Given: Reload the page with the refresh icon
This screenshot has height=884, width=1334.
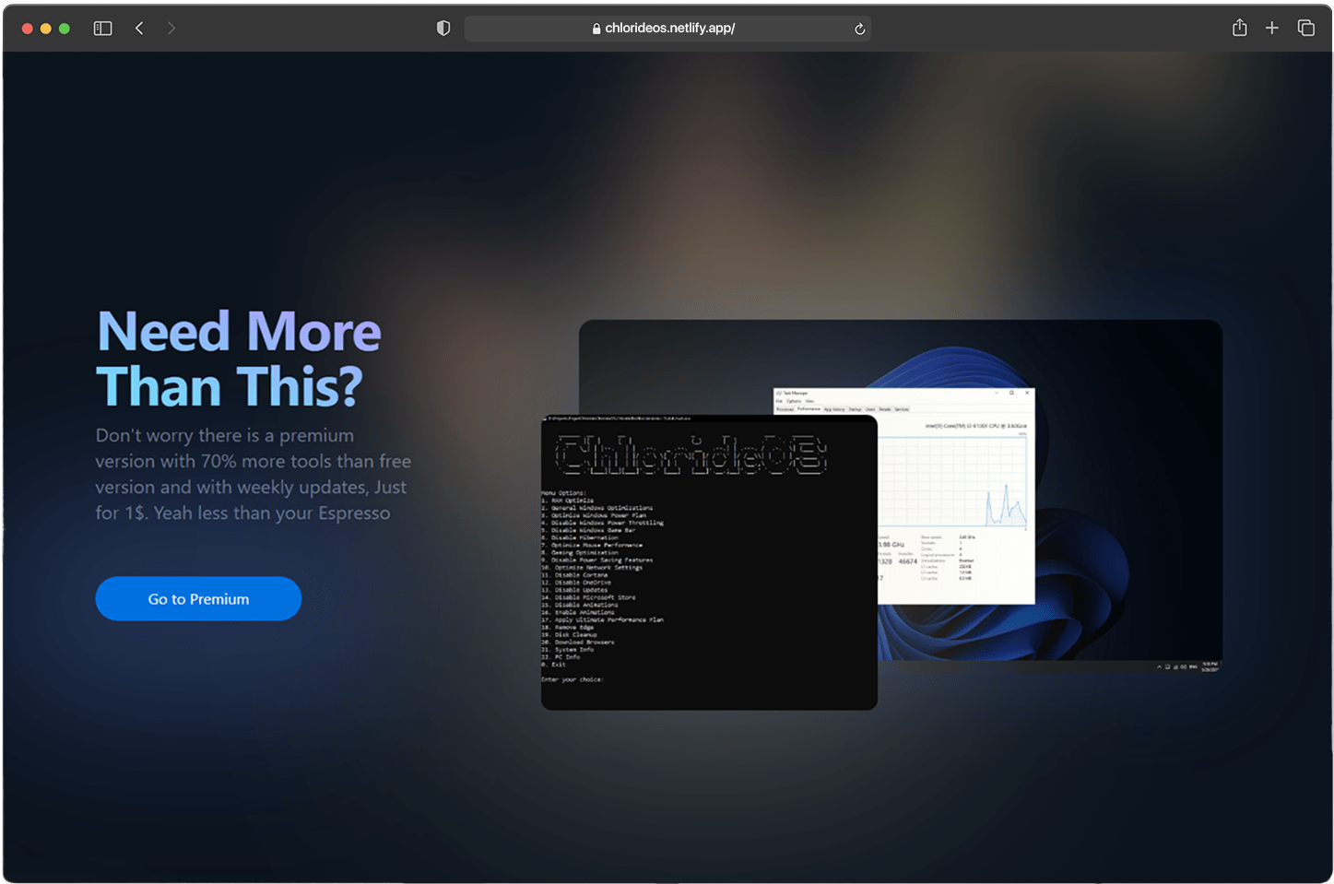Looking at the screenshot, I should click(x=859, y=29).
